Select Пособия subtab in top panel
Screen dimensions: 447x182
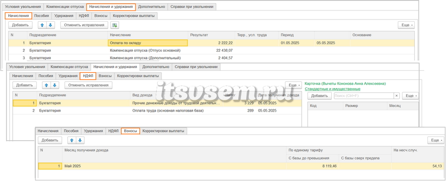[41, 16]
